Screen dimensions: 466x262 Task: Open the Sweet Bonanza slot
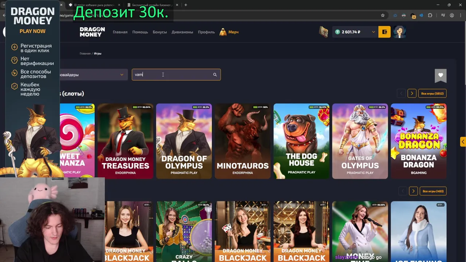click(77, 141)
